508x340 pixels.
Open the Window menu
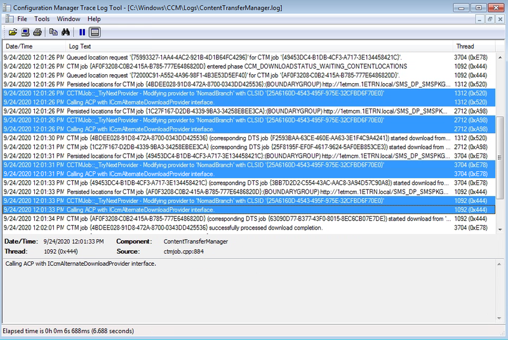(x=69, y=19)
